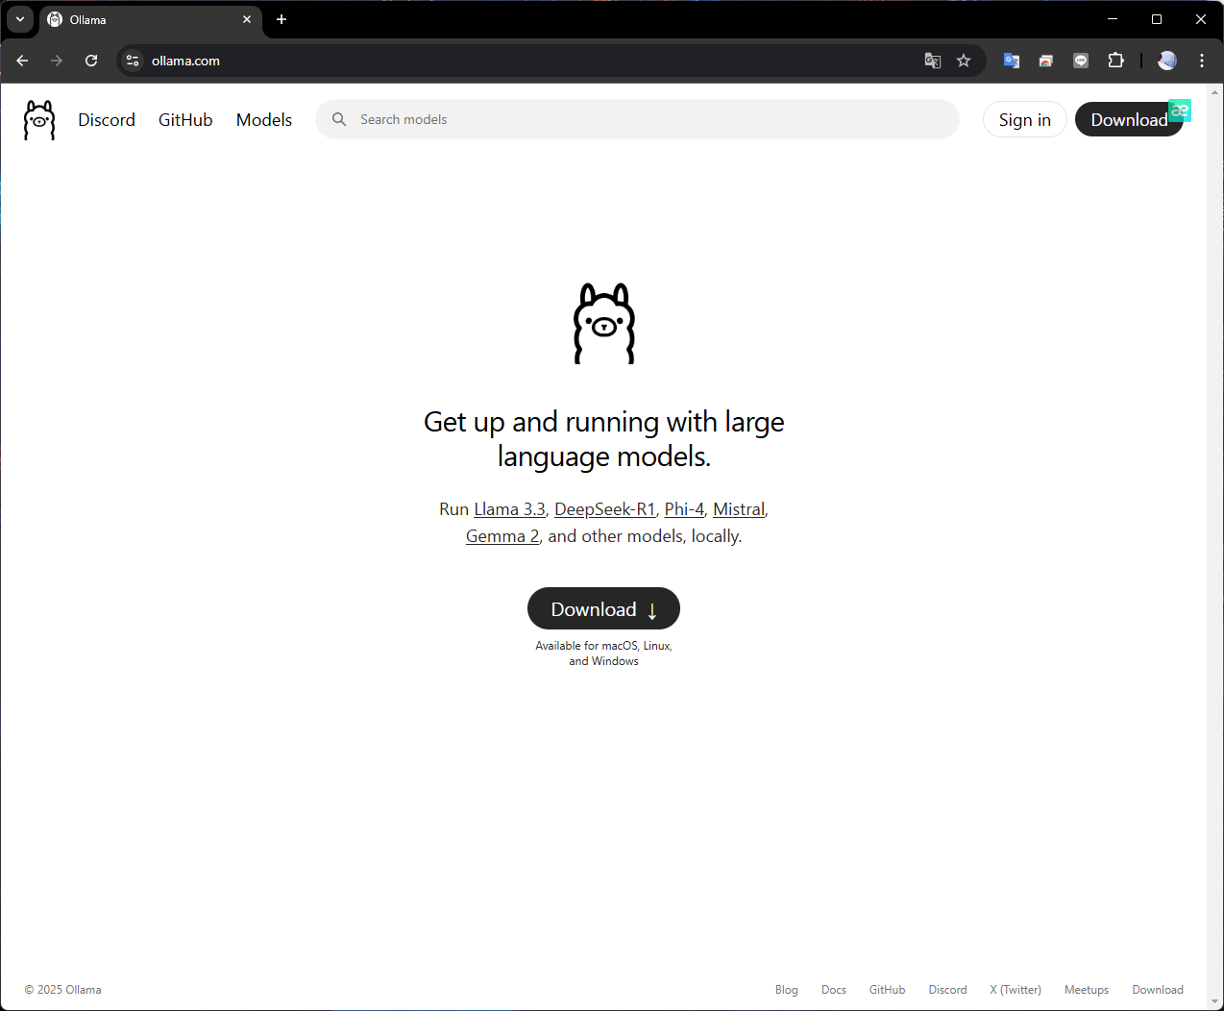Open the Chrome profile avatar

[1167, 61]
